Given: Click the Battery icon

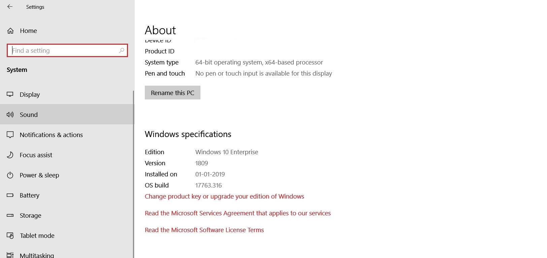Looking at the screenshot, I should [10, 195].
